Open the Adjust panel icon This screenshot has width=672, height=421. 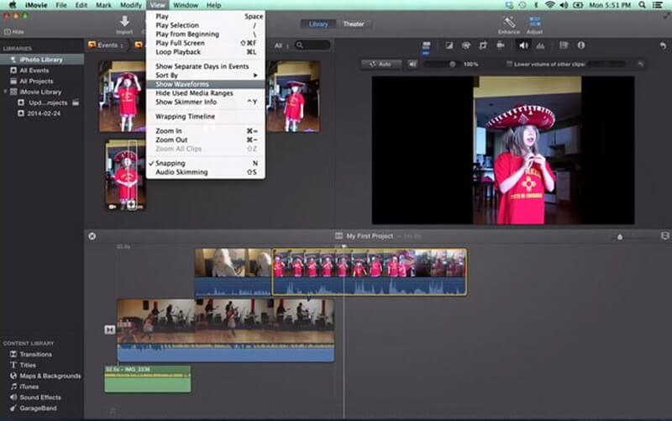coord(534,21)
